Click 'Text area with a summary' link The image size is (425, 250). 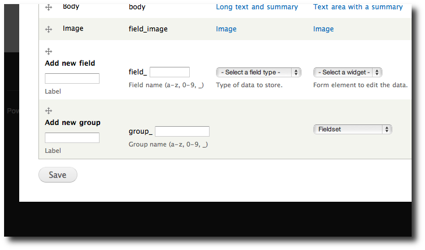pos(357,7)
